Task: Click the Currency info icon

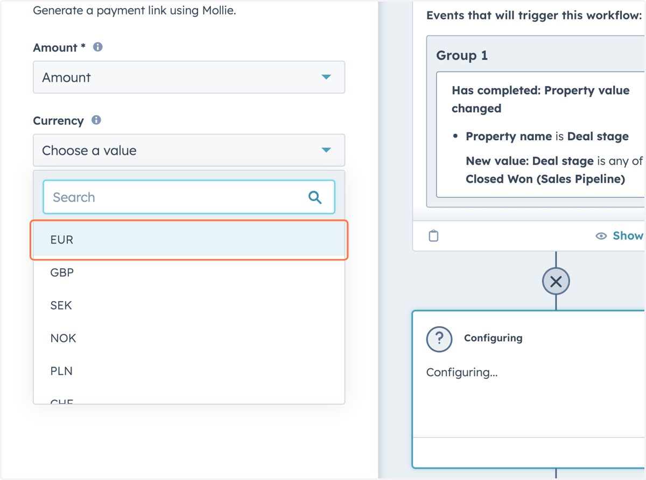Action: (96, 120)
